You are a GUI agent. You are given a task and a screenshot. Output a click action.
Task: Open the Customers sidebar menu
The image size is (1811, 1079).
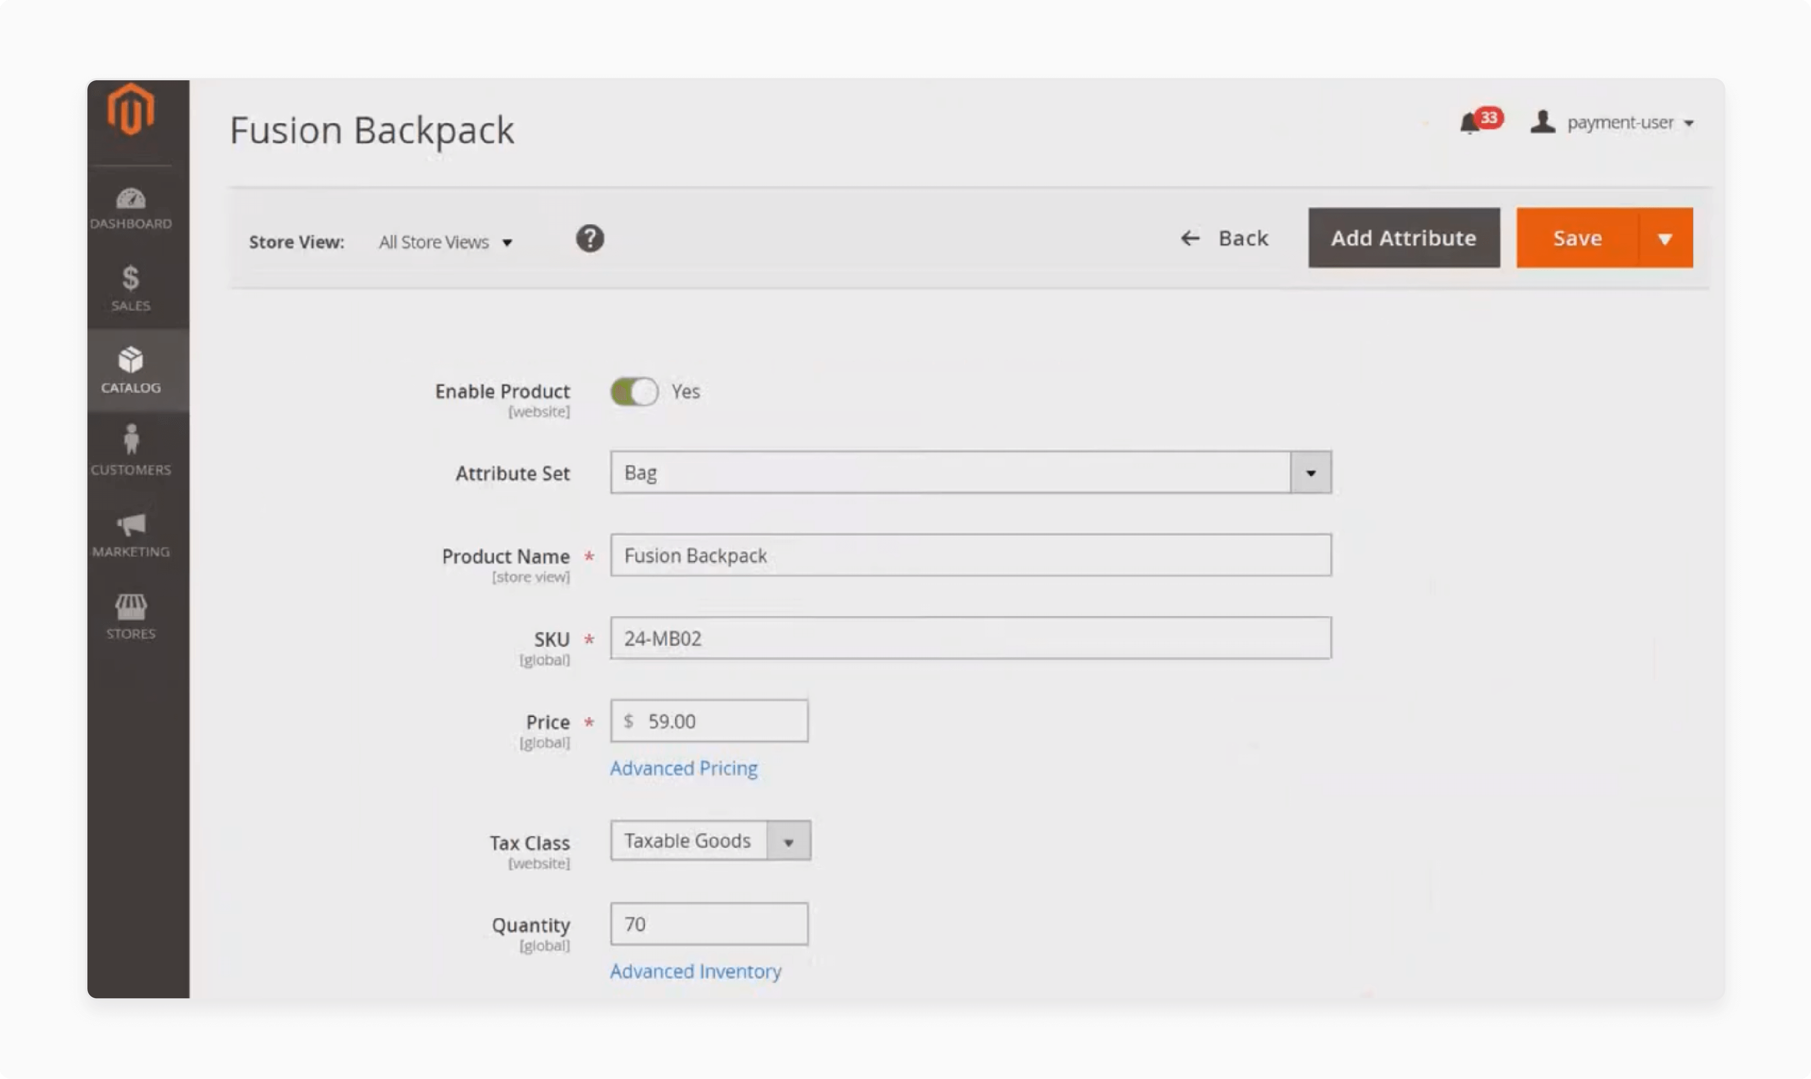coord(131,451)
